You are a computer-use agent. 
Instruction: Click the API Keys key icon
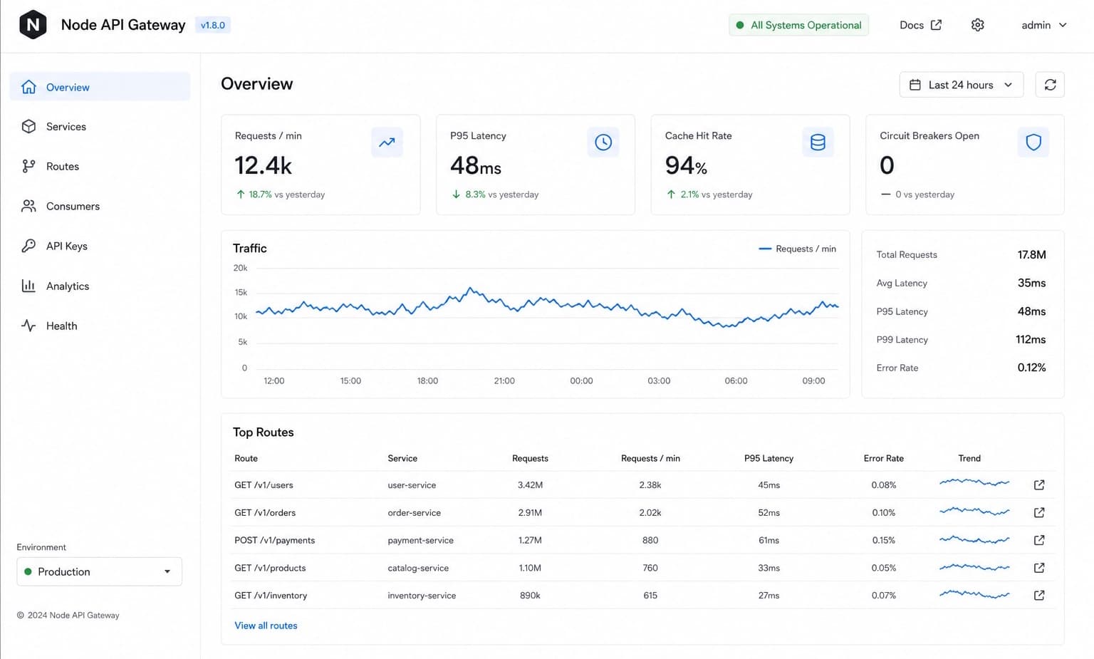tap(28, 246)
